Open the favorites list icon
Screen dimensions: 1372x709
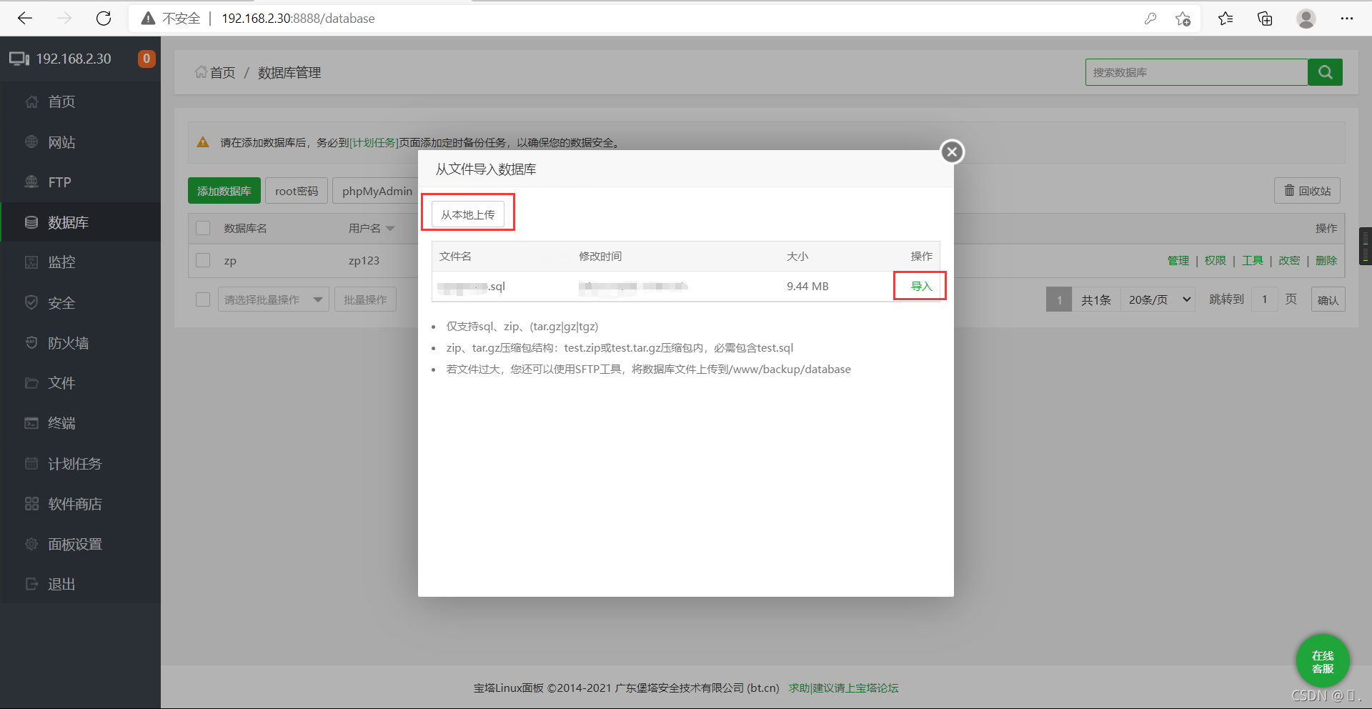click(1226, 19)
